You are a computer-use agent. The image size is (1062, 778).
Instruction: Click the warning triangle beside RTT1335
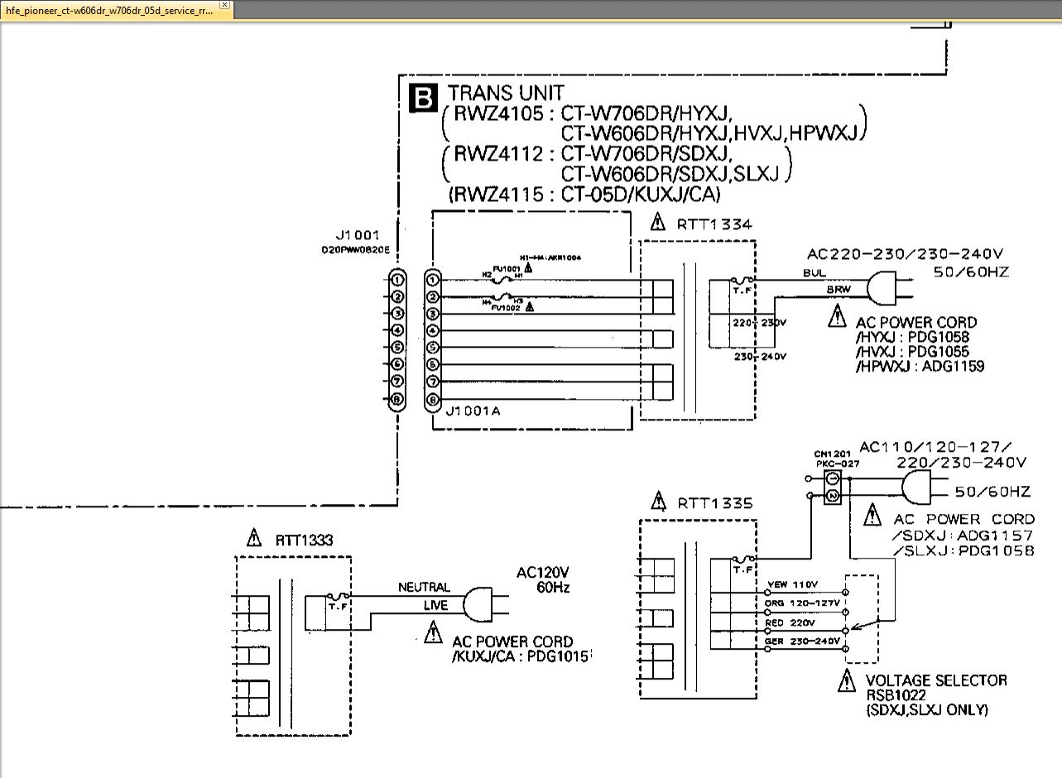pyautogui.click(x=659, y=501)
